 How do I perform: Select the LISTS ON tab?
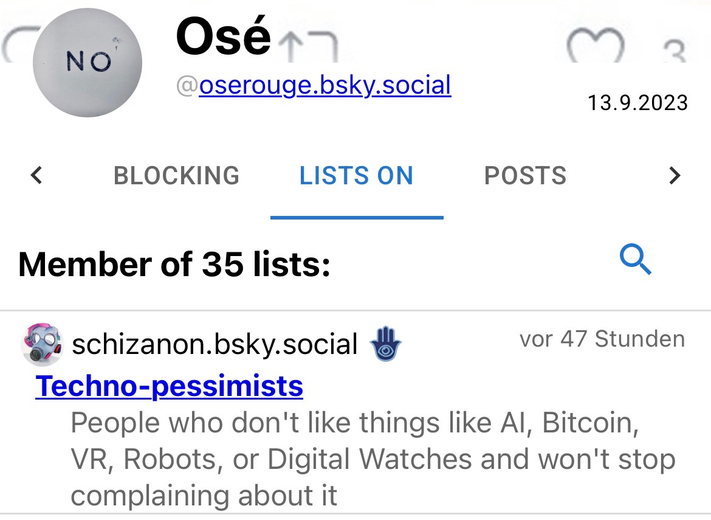click(x=356, y=176)
